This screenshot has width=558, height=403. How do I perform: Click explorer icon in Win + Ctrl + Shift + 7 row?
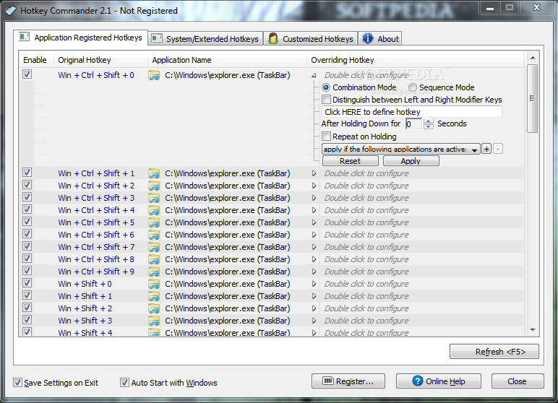coord(154,247)
